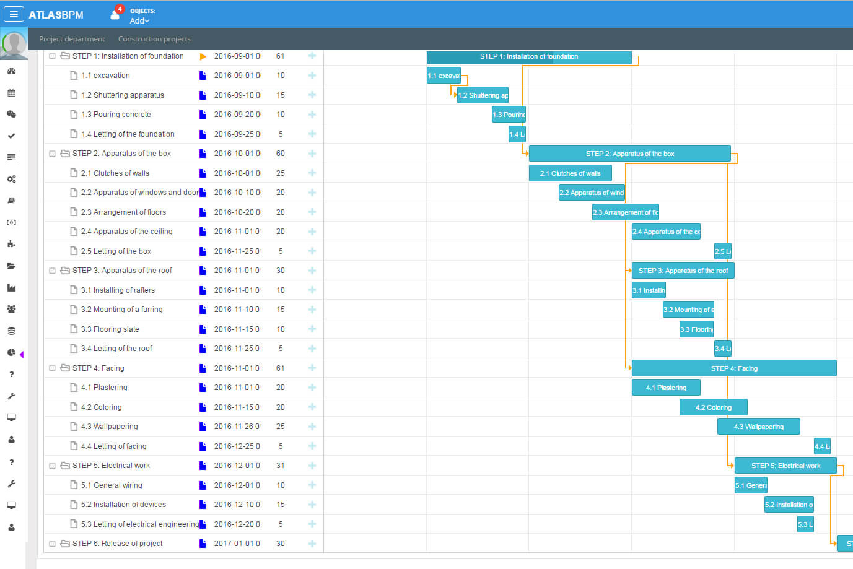The width and height of the screenshot is (853, 569).
Task: Open the calendar sidebar icon
Action: pyautogui.click(x=11, y=93)
